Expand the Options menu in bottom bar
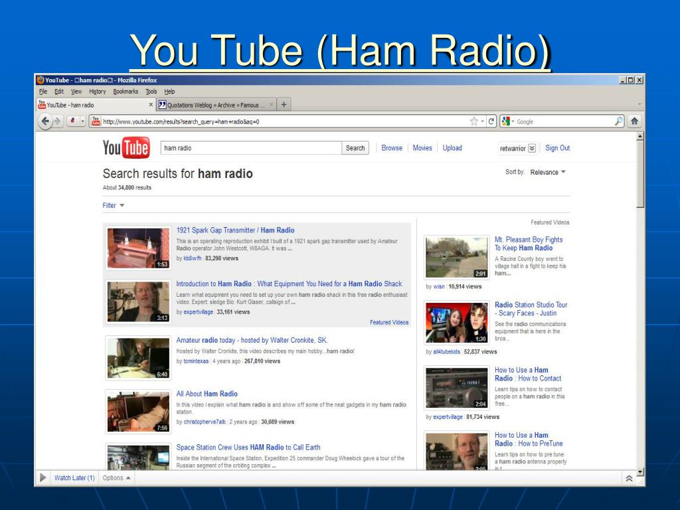Screen dimensions: 680x510 116,478
